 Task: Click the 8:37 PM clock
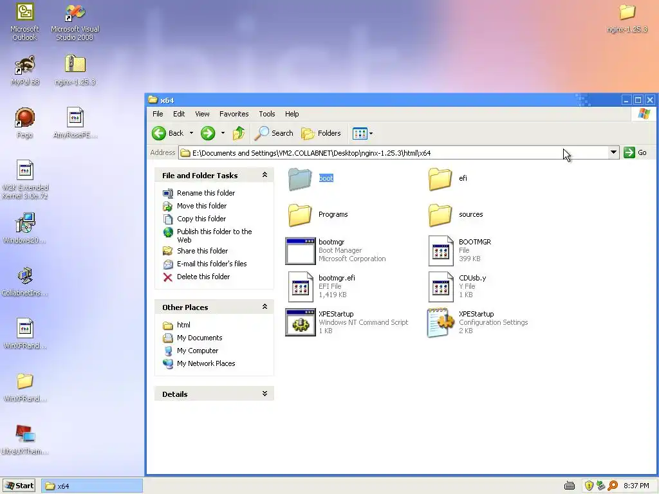click(636, 486)
